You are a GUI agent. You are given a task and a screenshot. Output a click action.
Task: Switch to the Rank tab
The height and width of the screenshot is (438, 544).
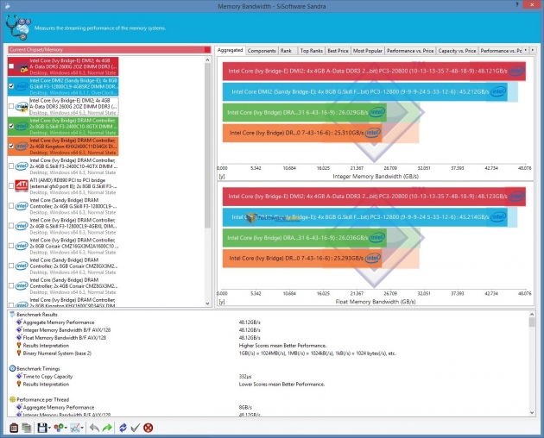coord(286,51)
